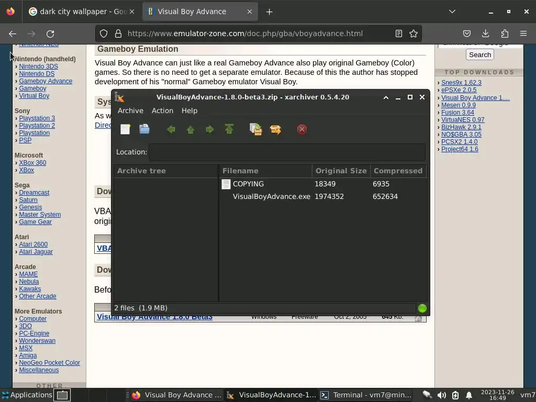Image resolution: width=536 pixels, height=402 pixels.
Task: Click the Add files icon in xarchiver
Action: [255, 129]
